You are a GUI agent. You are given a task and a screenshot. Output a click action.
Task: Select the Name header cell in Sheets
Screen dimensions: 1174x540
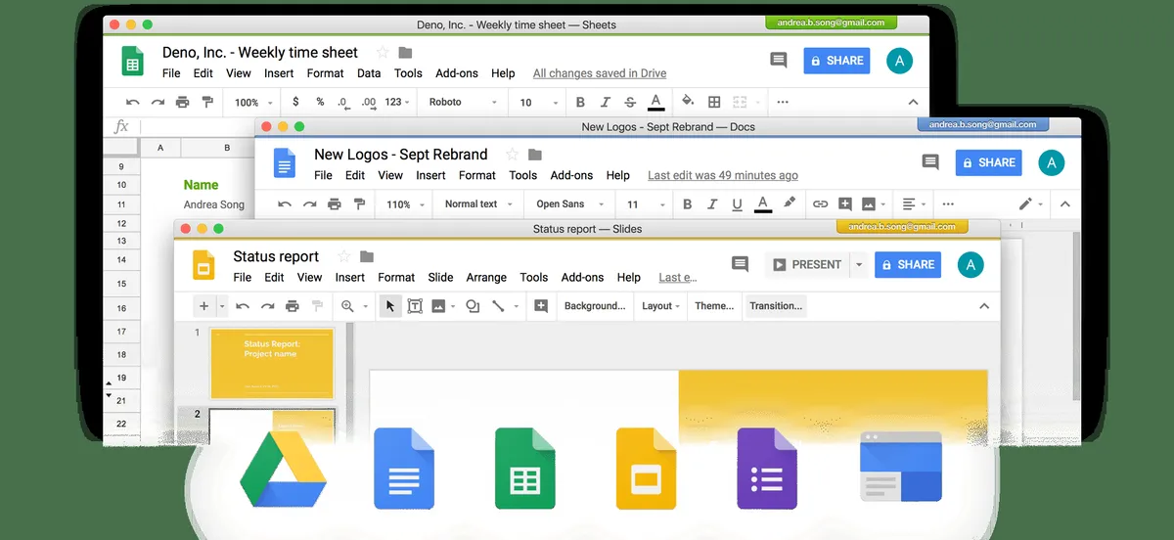[201, 184]
